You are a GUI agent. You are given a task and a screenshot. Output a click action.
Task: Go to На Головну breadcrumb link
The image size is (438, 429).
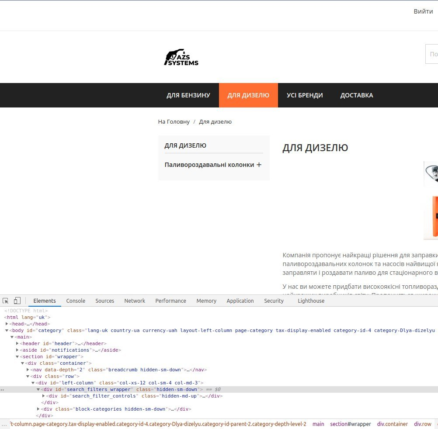click(x=174, y=122)
